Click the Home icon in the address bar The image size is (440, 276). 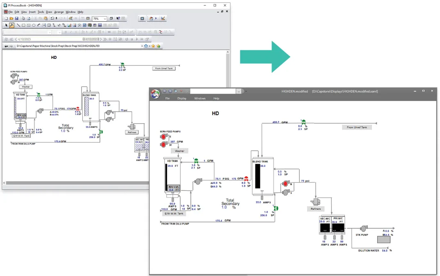tap(146, 46)
